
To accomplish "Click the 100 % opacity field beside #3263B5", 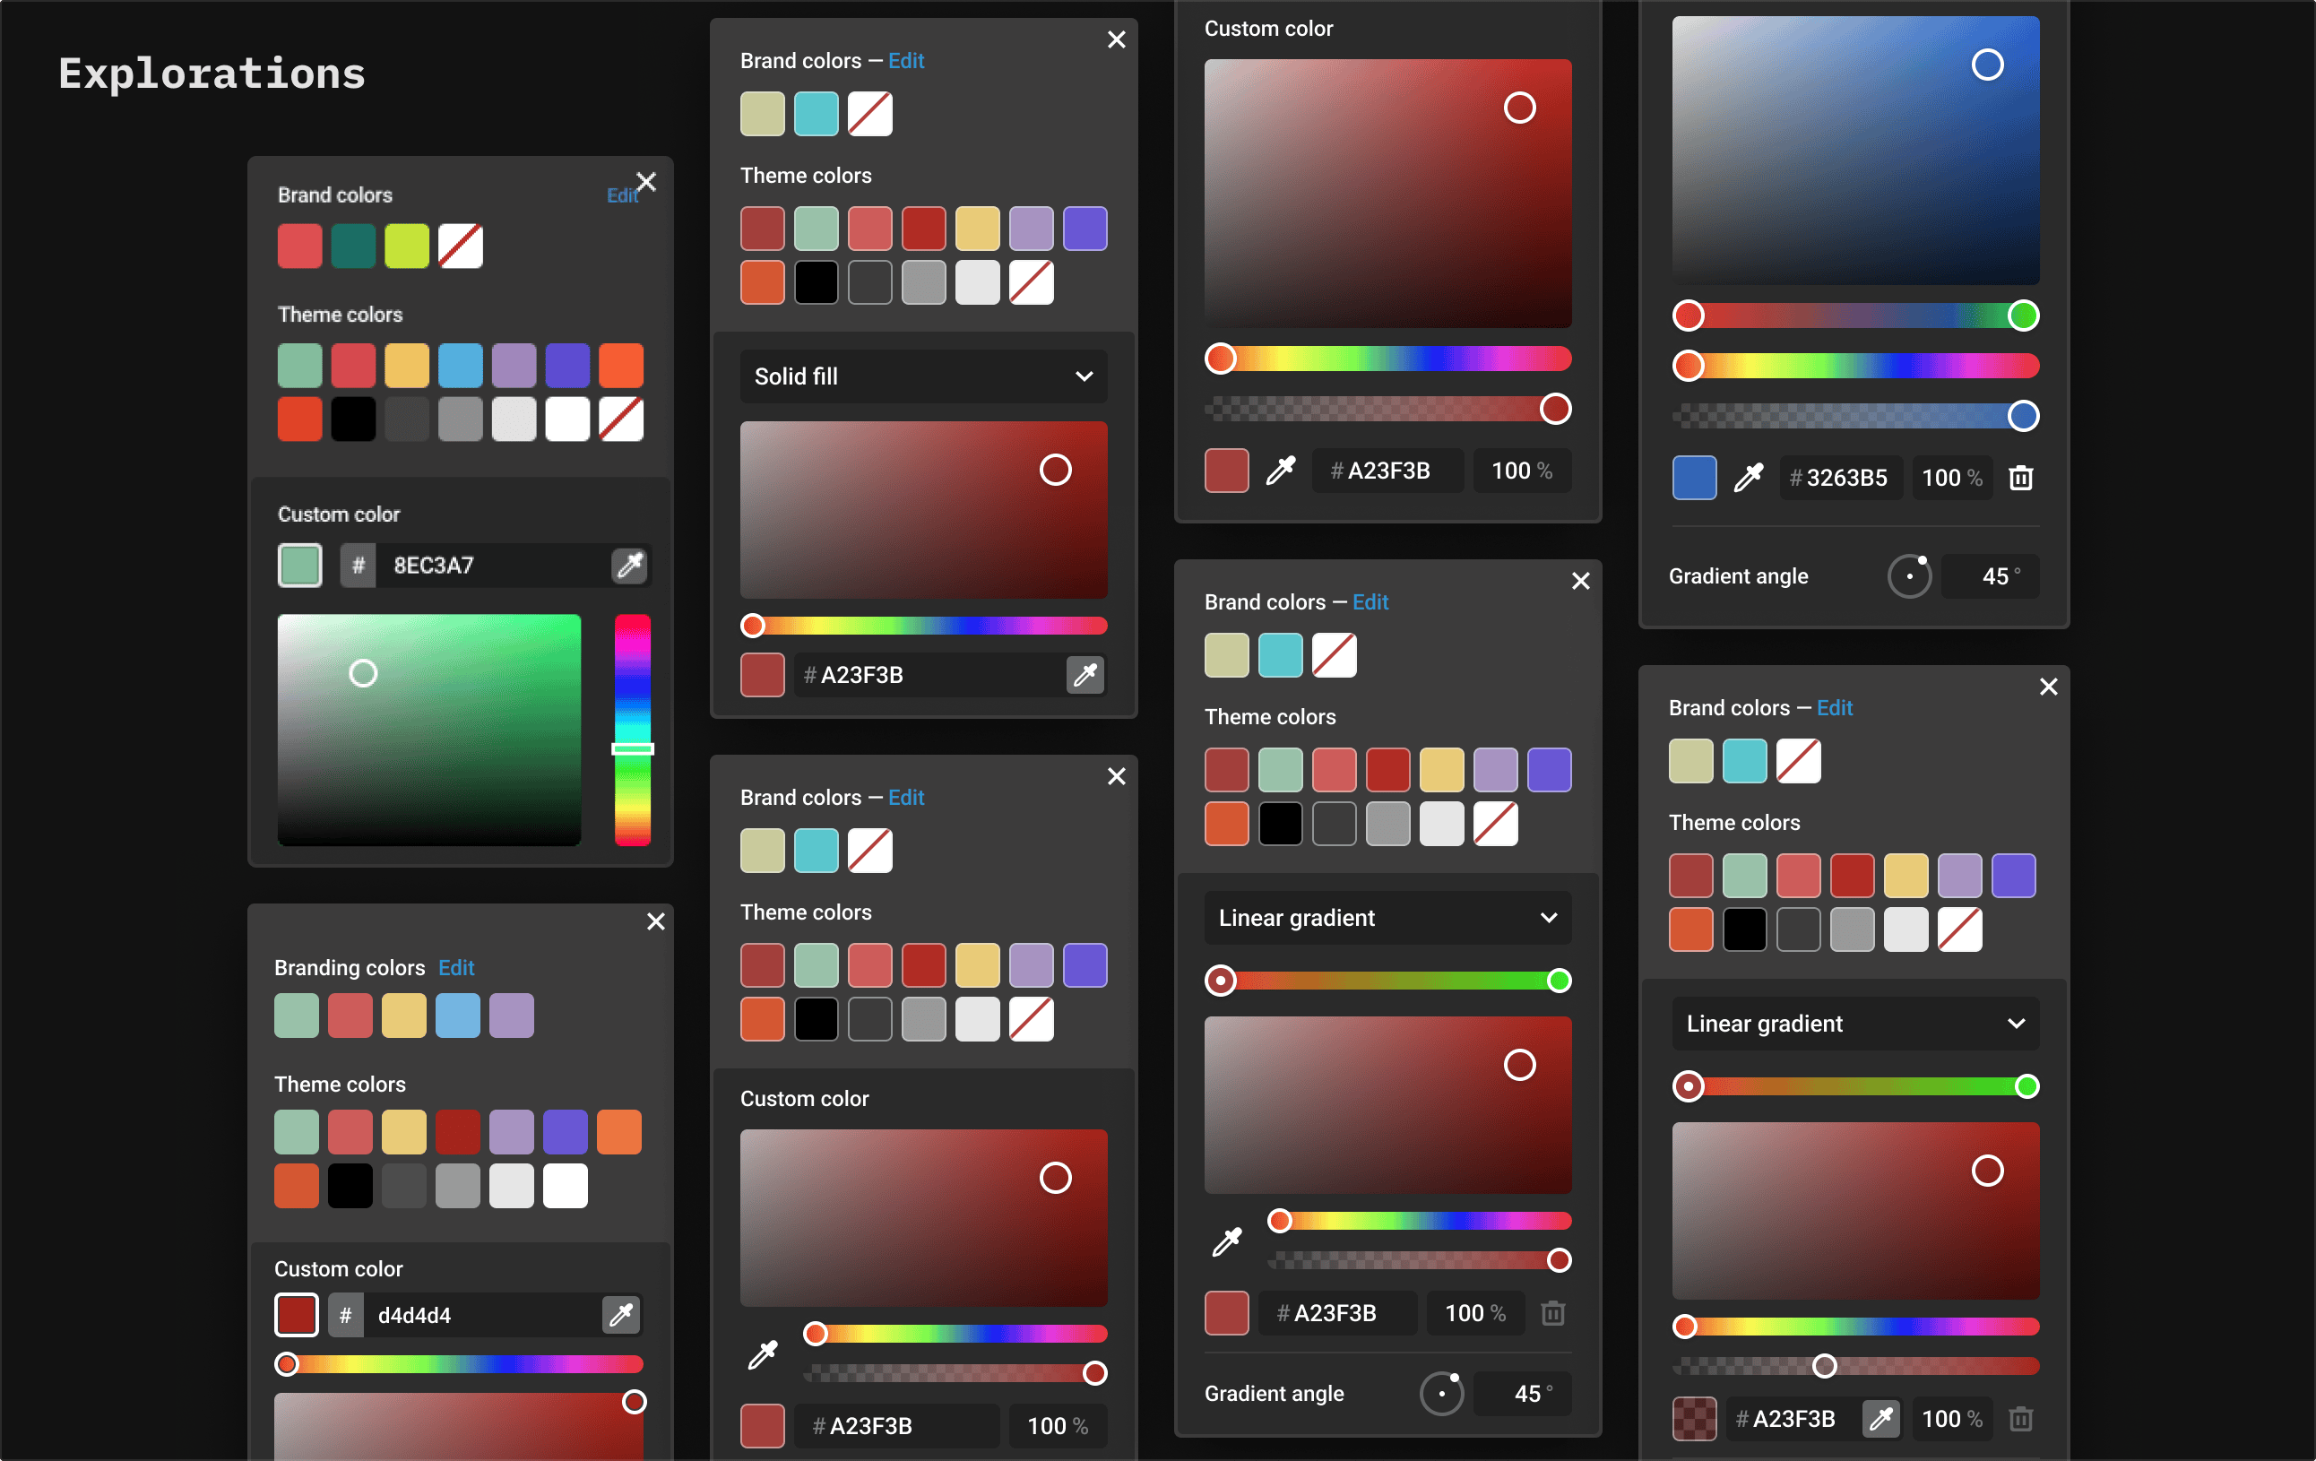I will (1951, 477).
